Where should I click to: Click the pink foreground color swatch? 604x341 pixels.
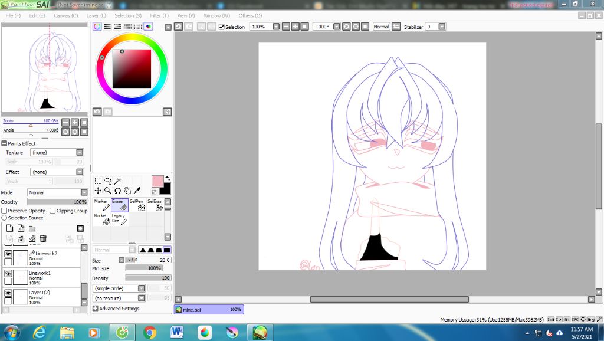(x=157, y=181)
